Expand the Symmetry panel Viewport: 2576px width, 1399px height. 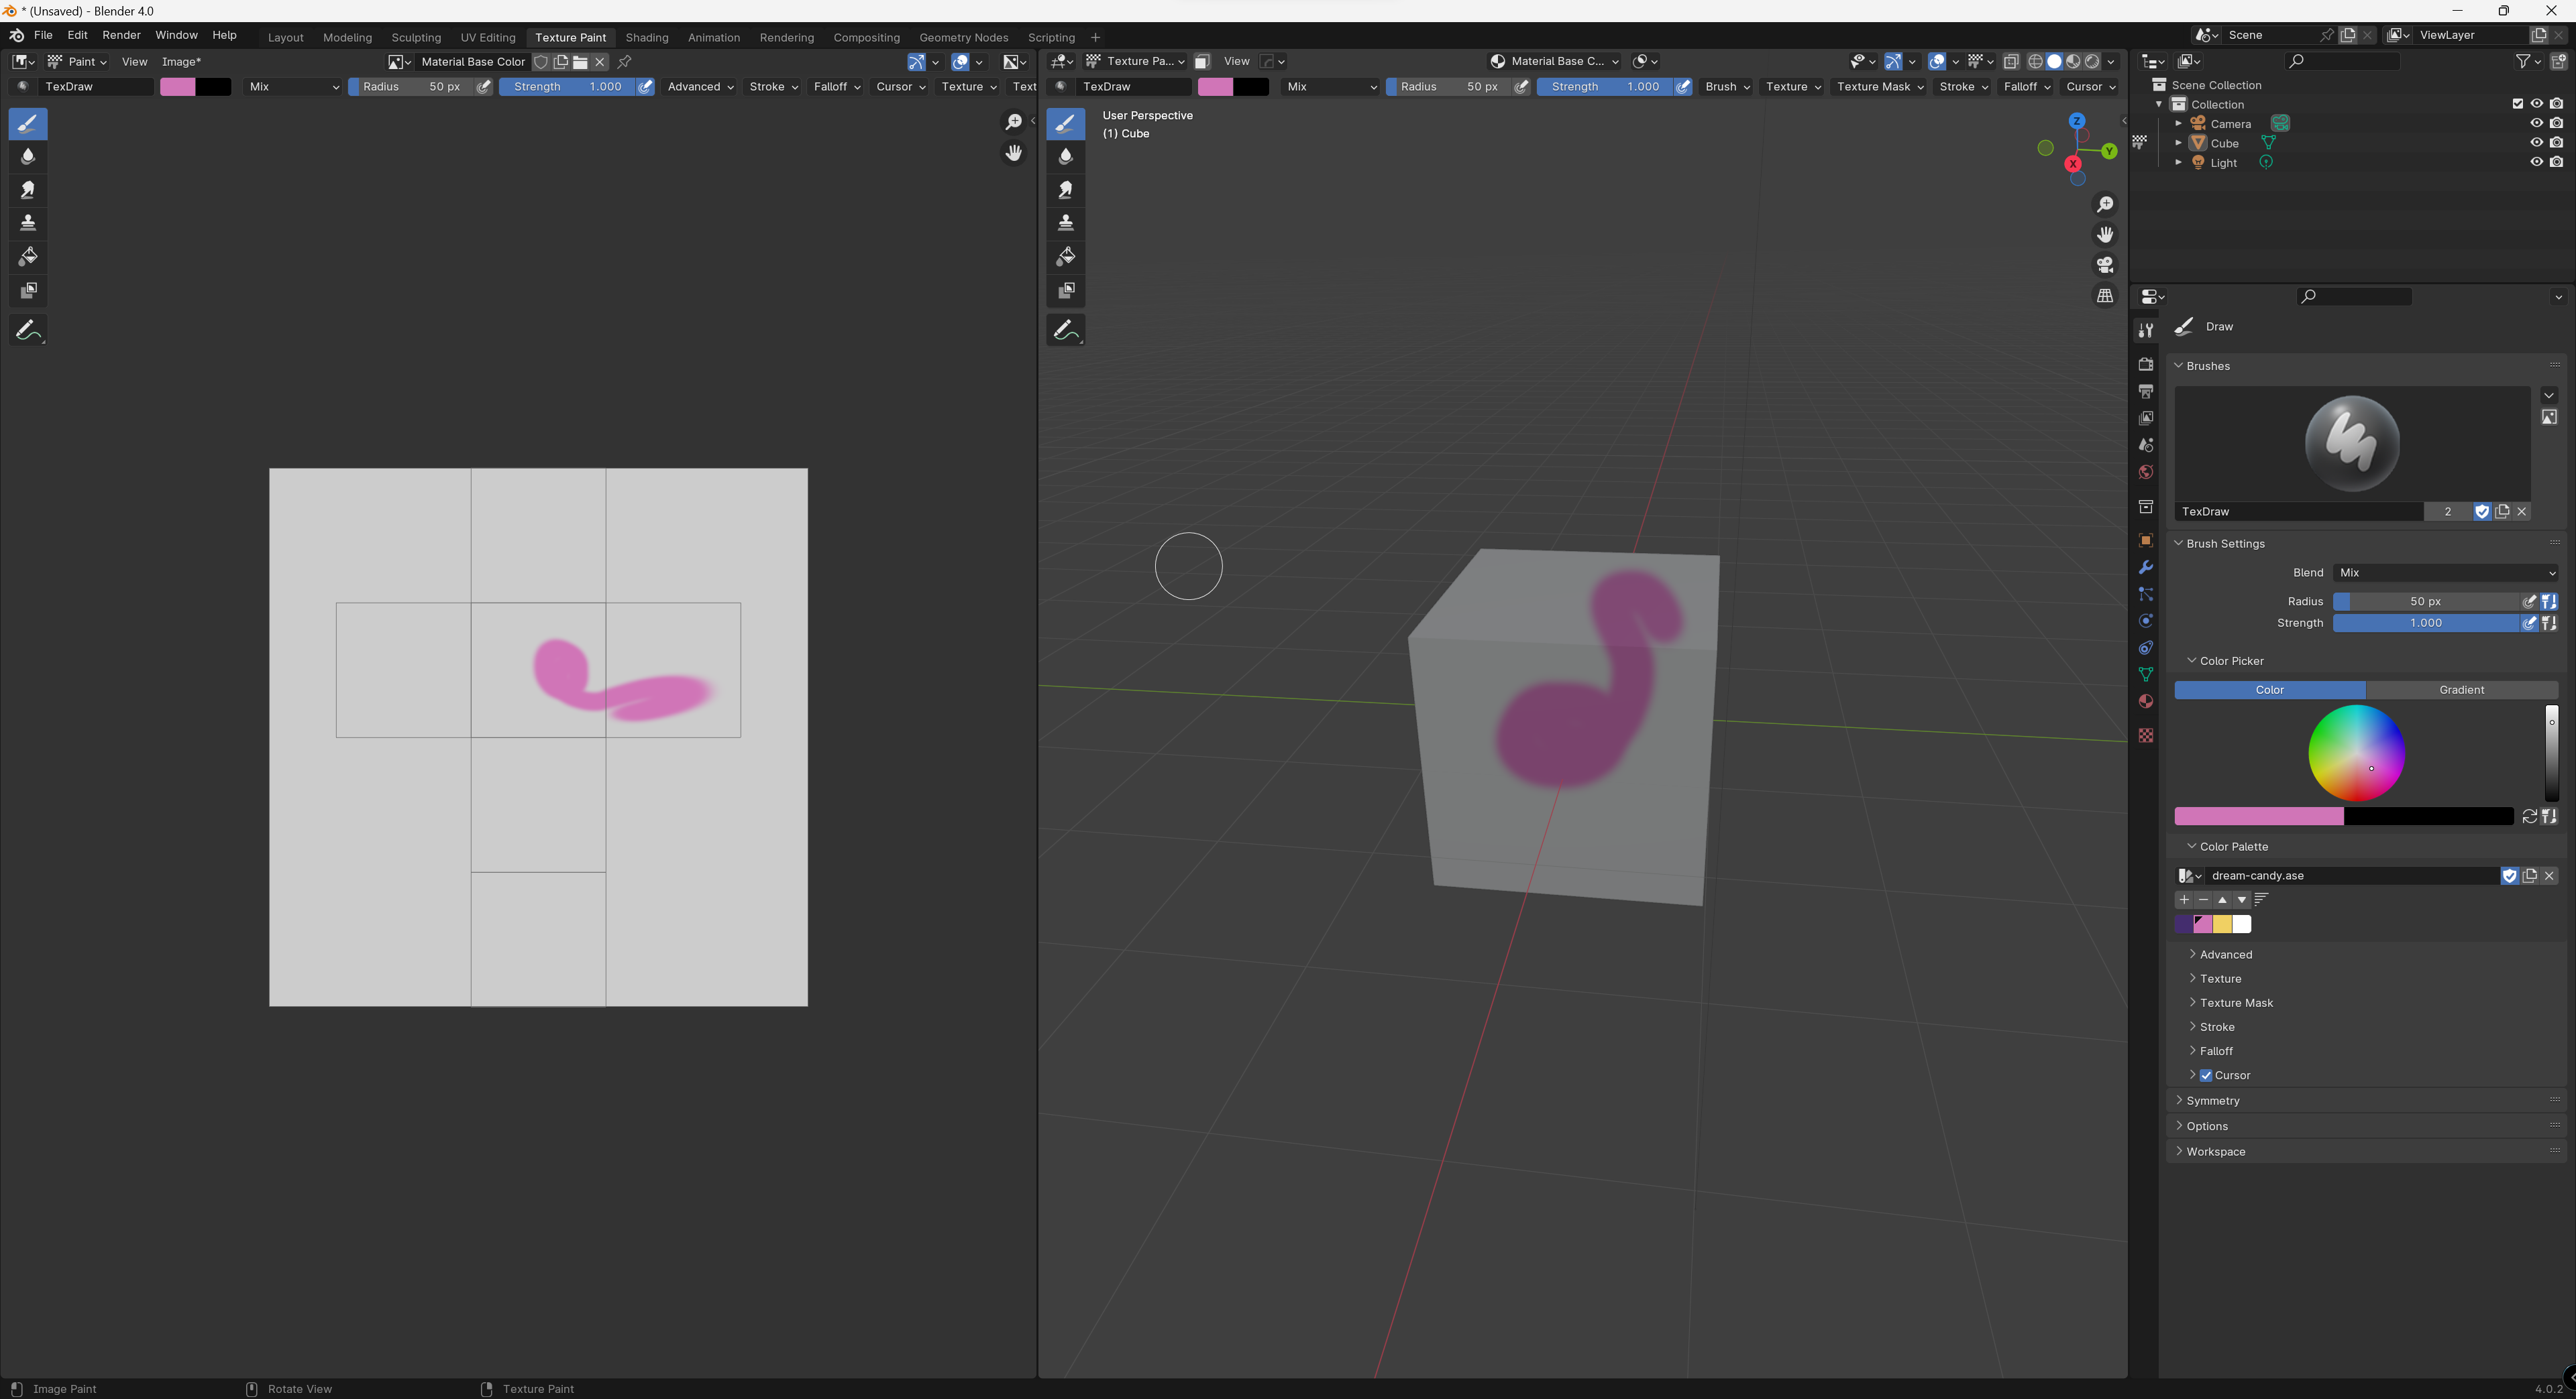pyautogui.click(x=2212, y=1100)
